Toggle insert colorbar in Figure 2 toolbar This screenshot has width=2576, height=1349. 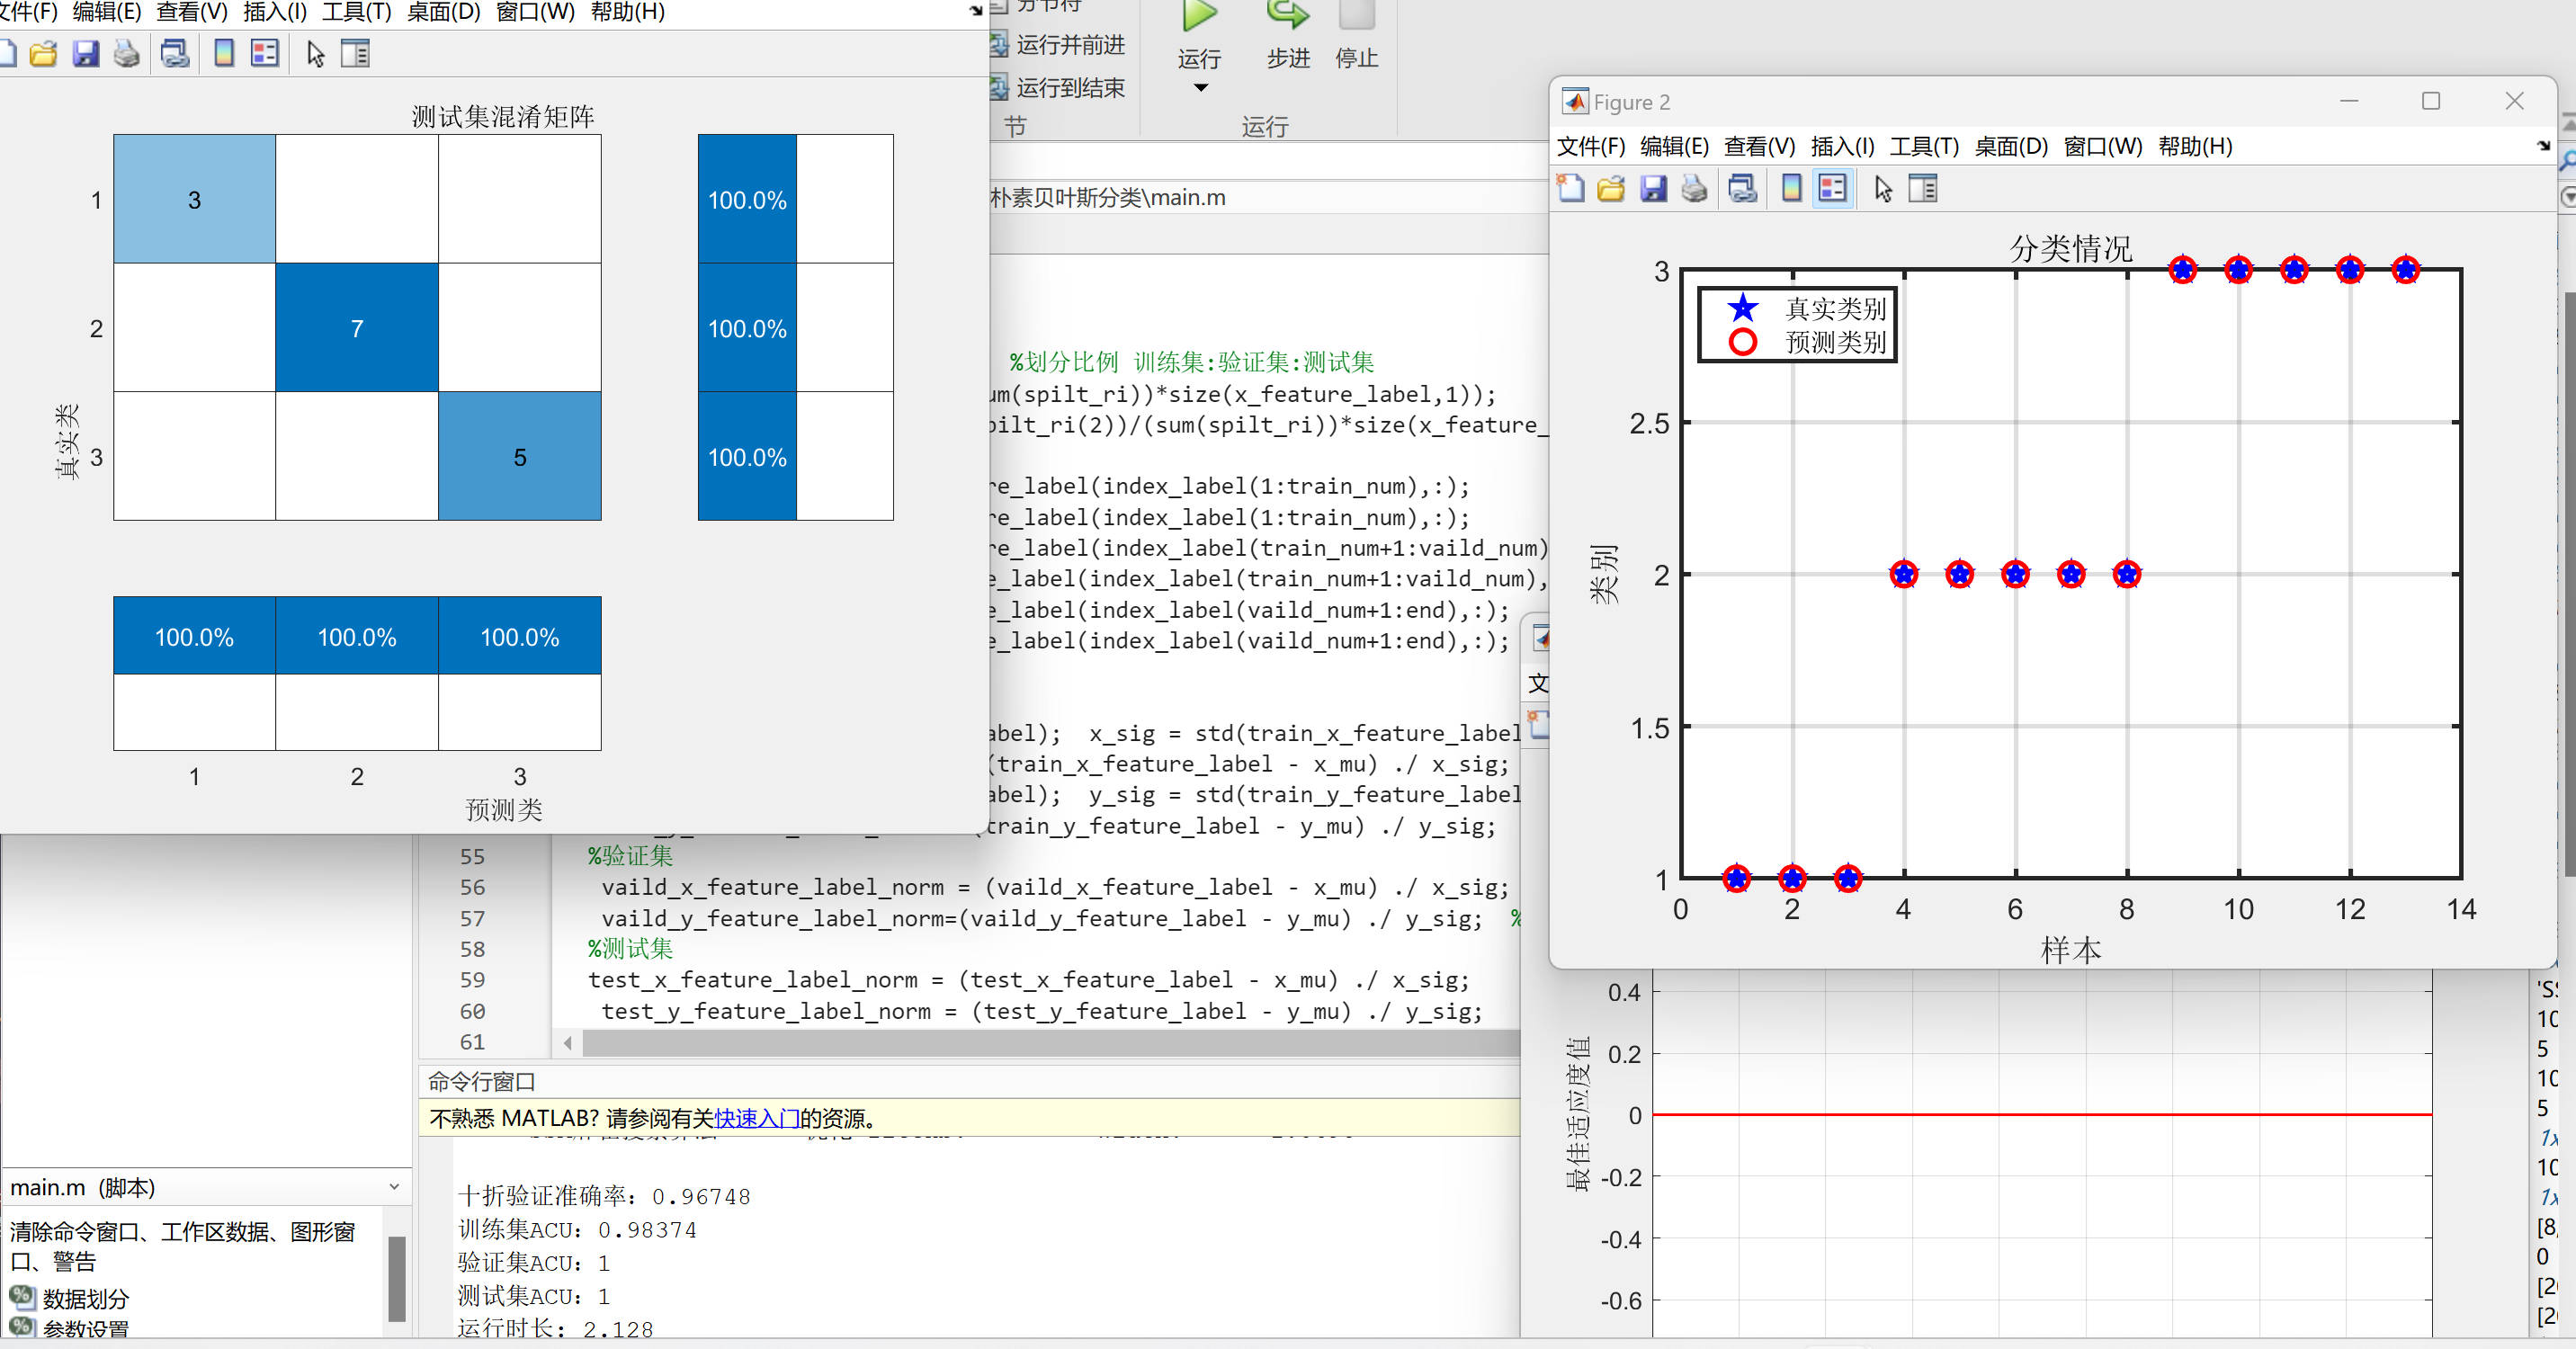click(1792, 188)
